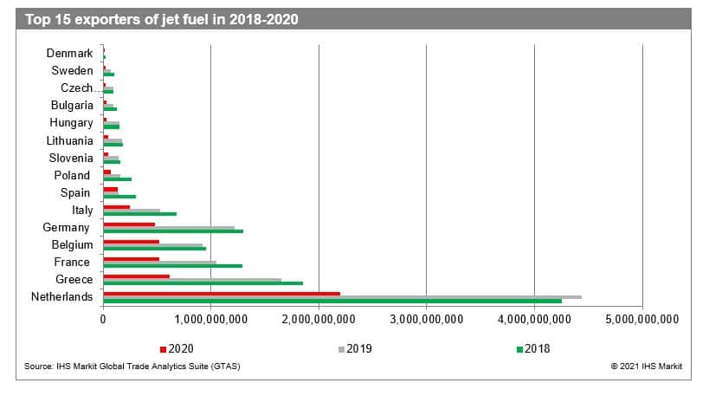Click the Italy 2018 green bar
This screenshot has width=709, height=396.
tap(139, 213)
